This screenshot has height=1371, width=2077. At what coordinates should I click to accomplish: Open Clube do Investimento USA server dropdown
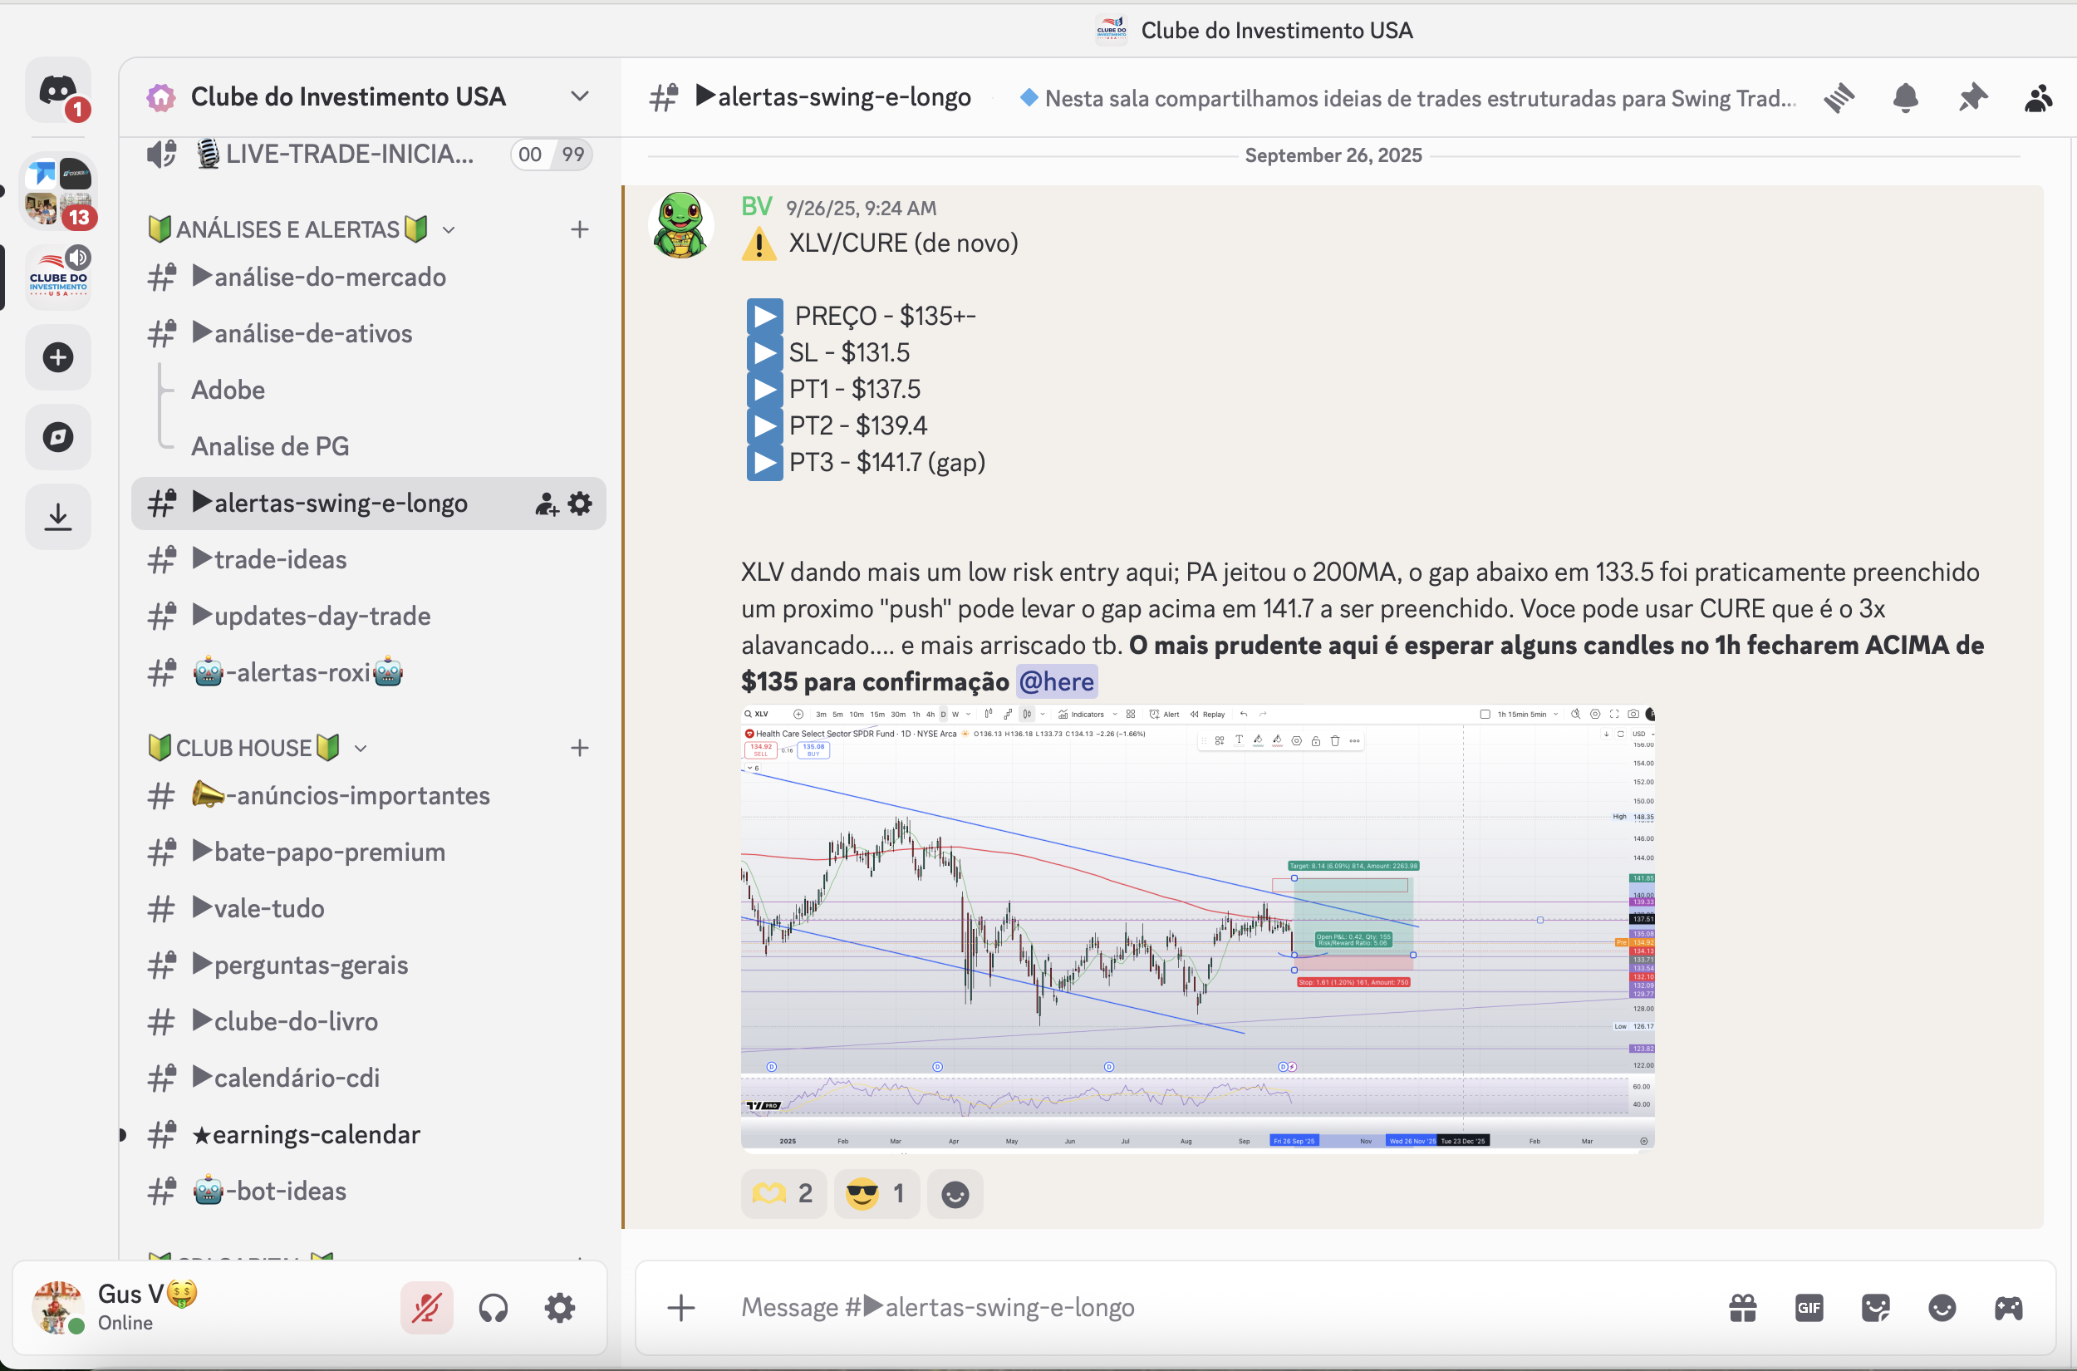coord(579,96)
